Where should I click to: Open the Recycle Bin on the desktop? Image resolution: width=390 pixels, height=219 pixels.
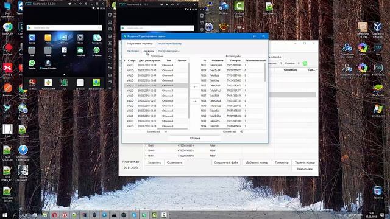(378, 192)
